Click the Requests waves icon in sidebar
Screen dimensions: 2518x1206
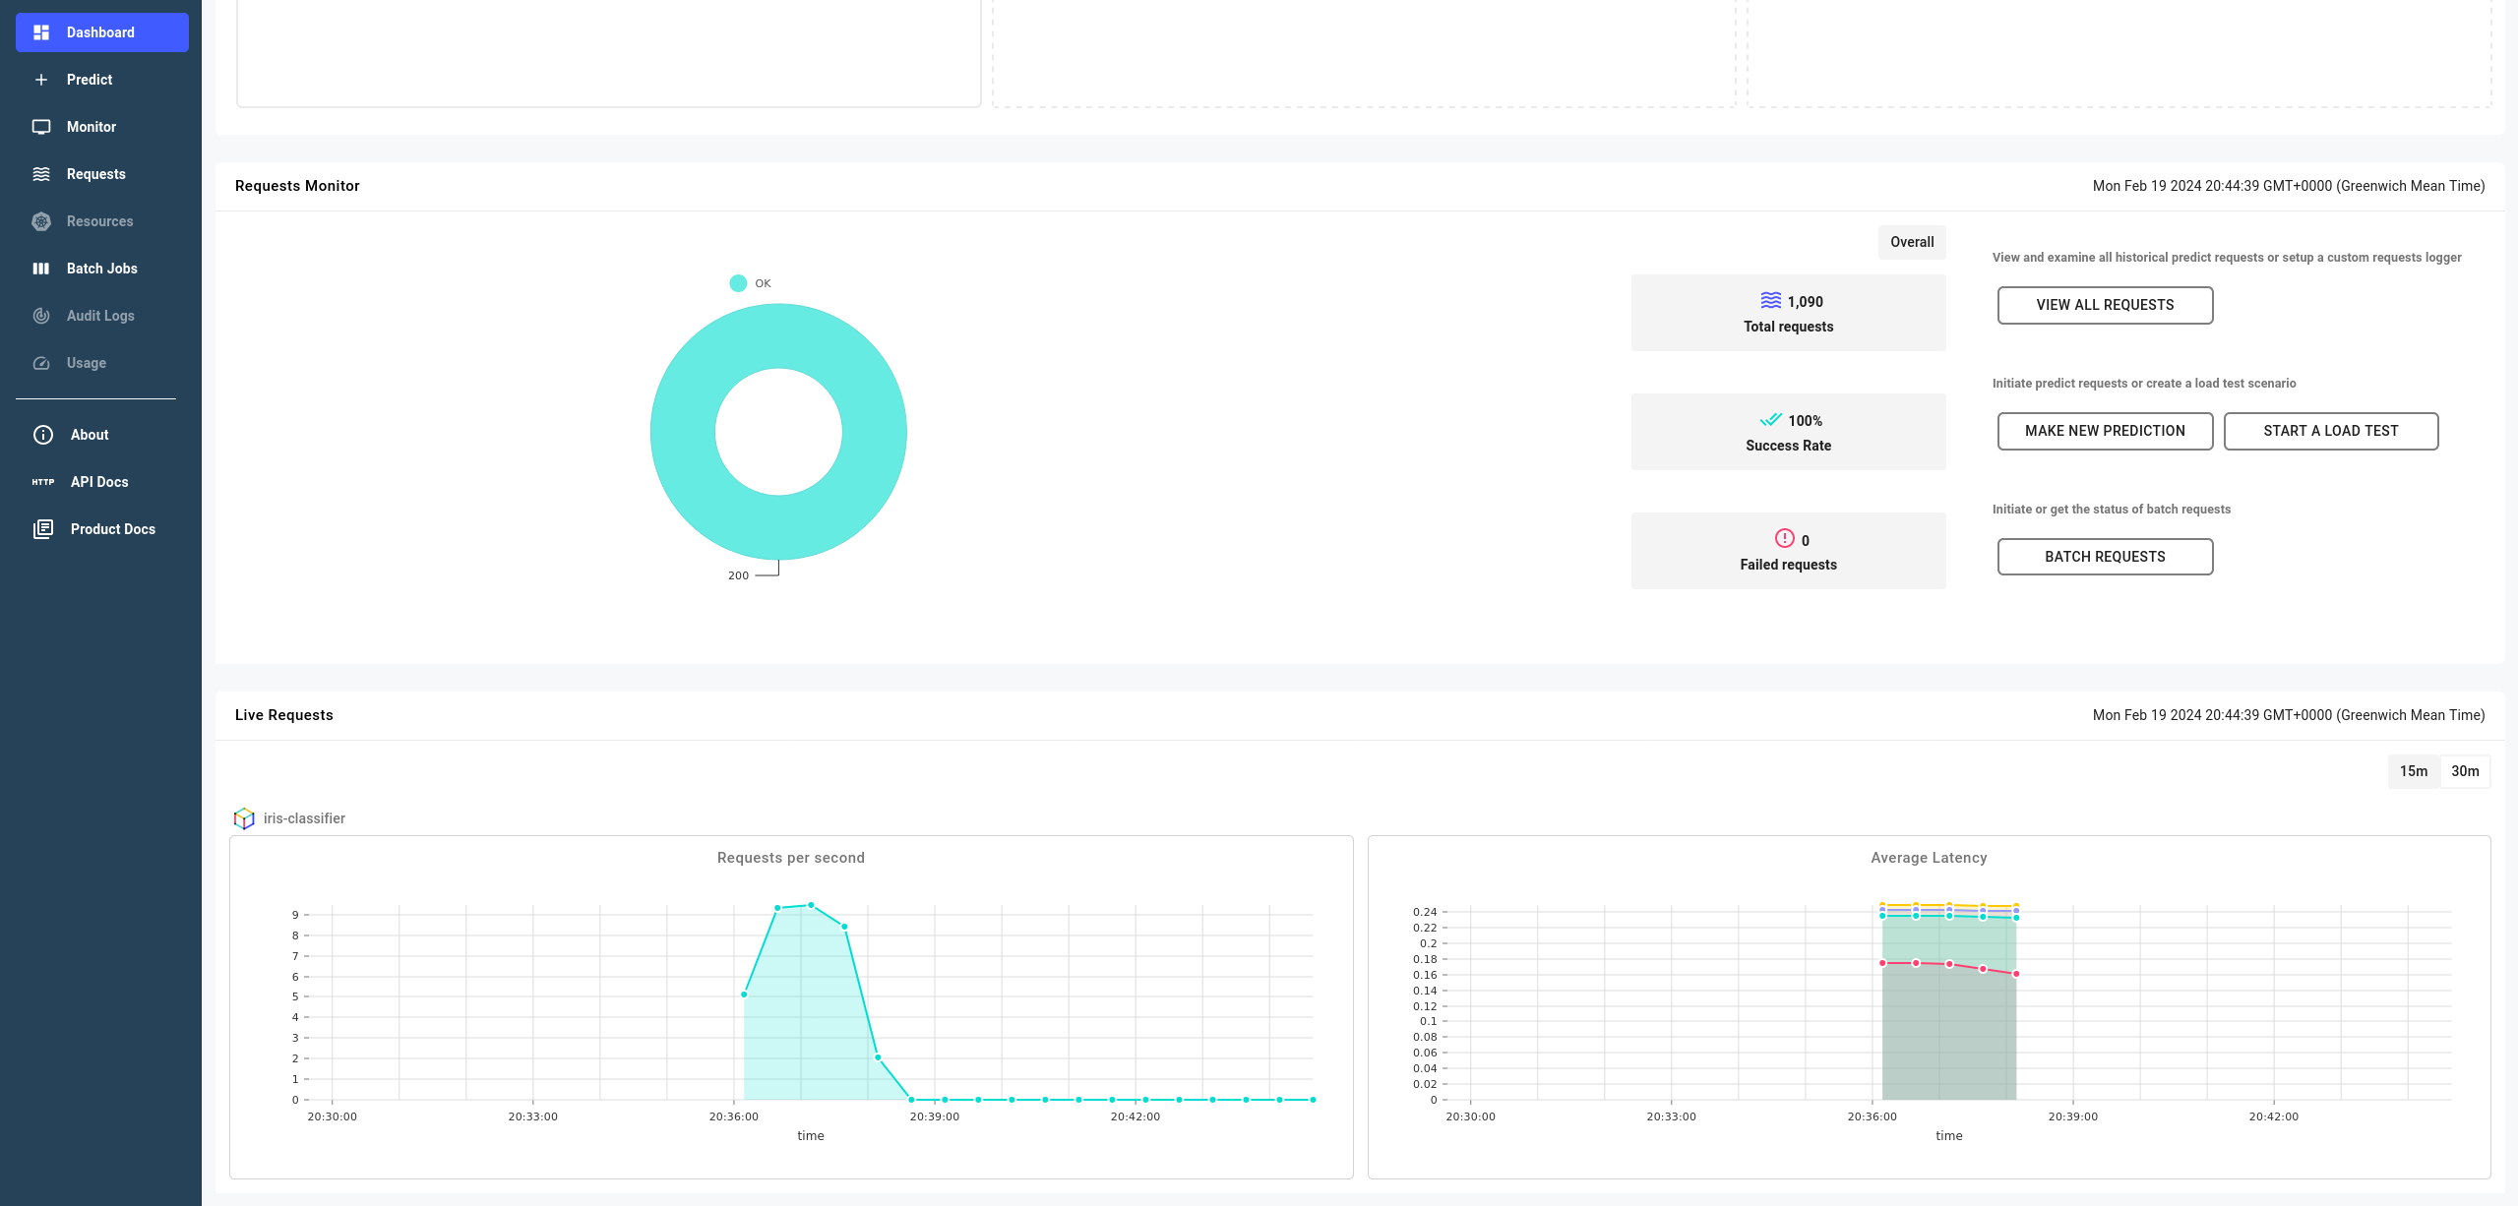41,174
